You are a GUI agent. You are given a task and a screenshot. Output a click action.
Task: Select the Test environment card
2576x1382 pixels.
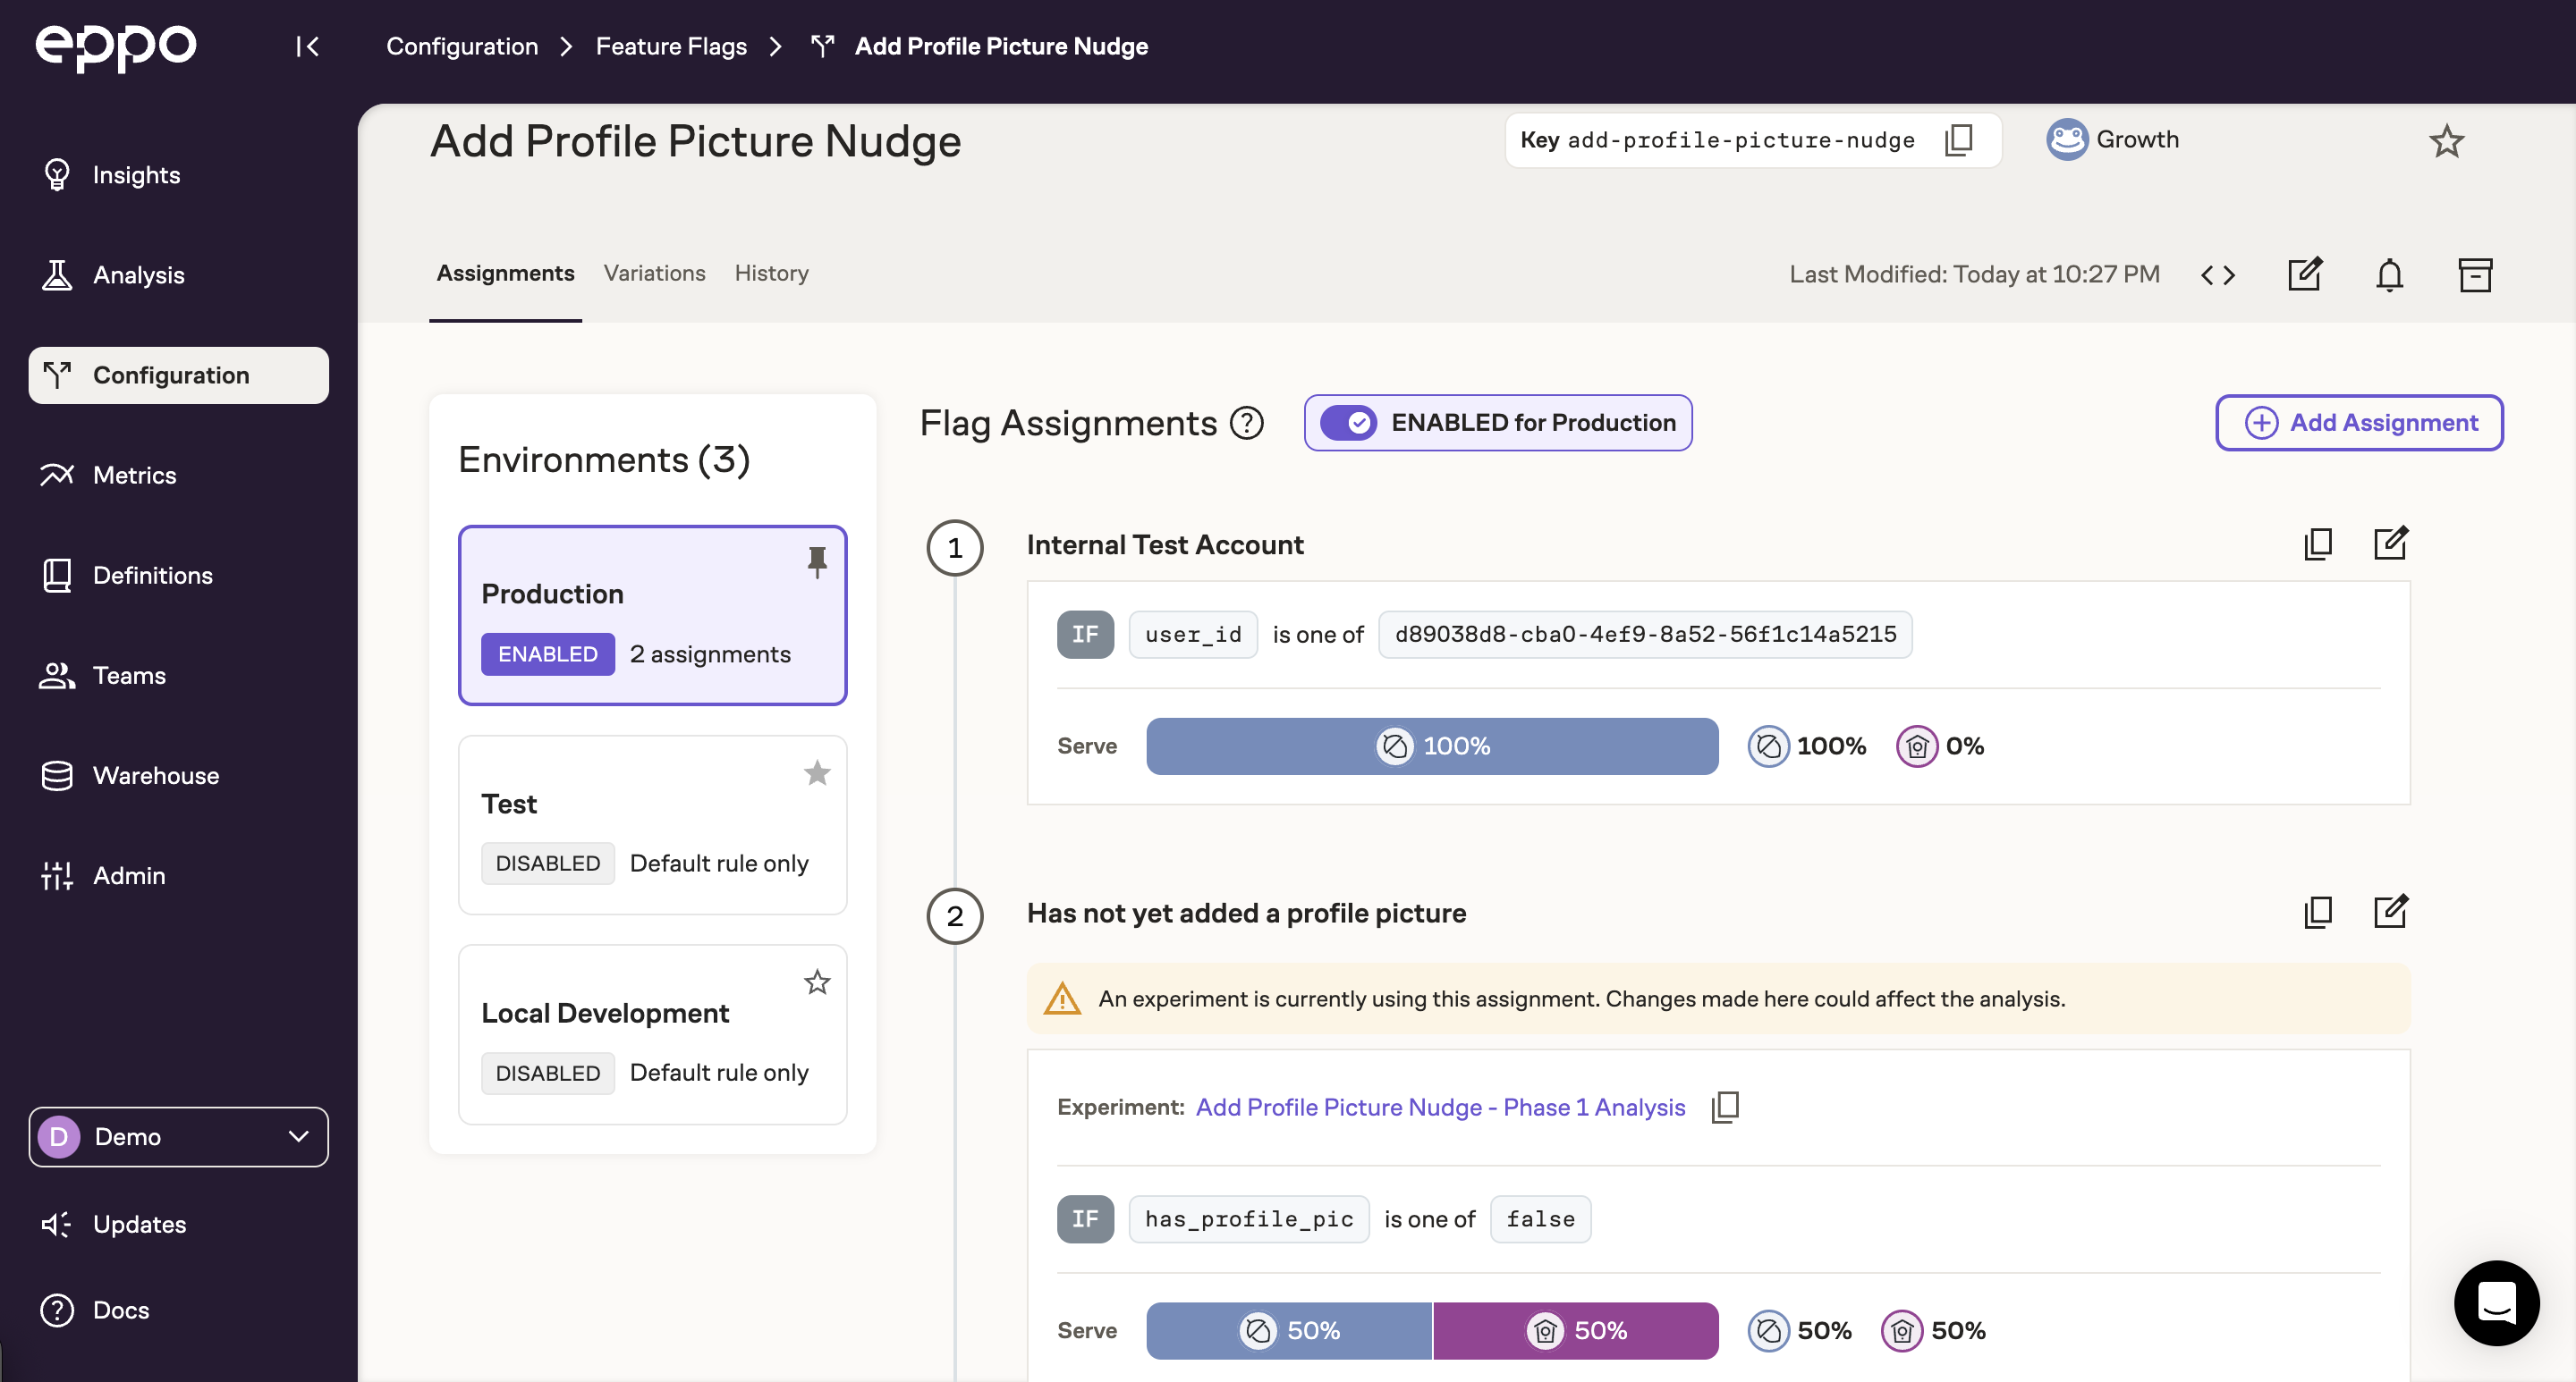tap(652, 824)
